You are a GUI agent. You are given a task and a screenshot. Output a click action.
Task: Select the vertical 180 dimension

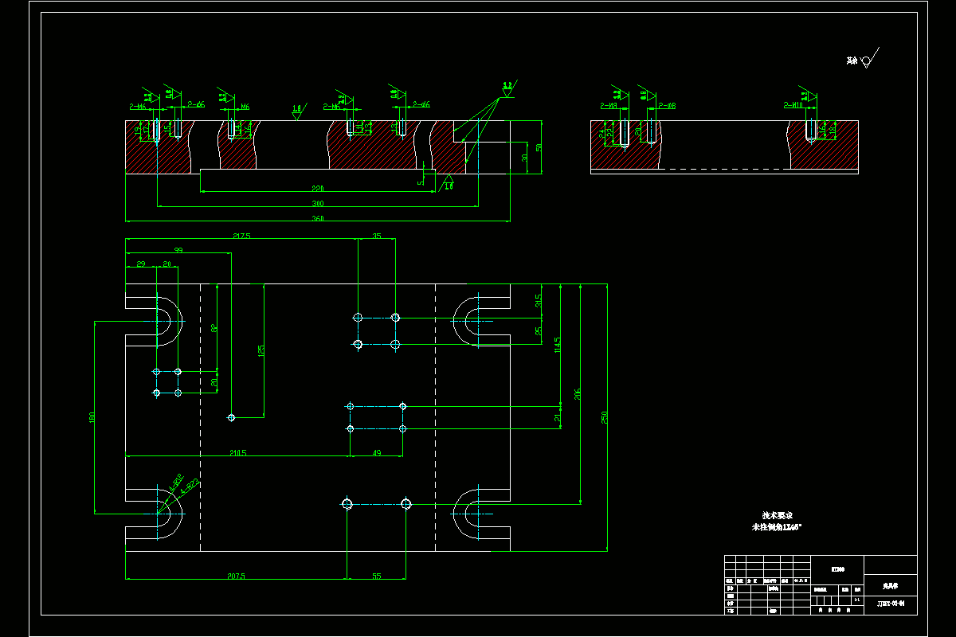[92, 416]
